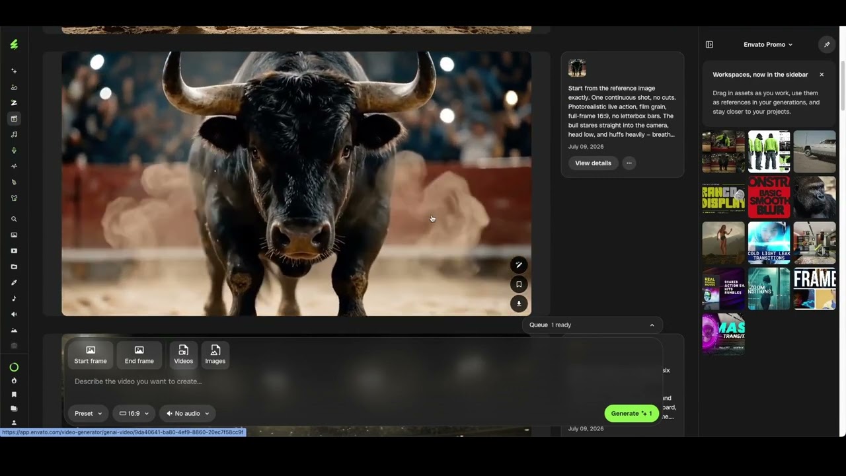Download the bull video using download icon
Viewport: 846px width, 476px height.
point(519,303)
